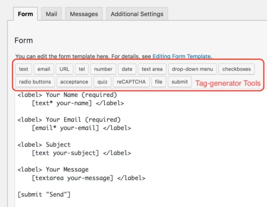Add a URL field tag
Viewport: 267px width, 207px height.
click(64, 69)
